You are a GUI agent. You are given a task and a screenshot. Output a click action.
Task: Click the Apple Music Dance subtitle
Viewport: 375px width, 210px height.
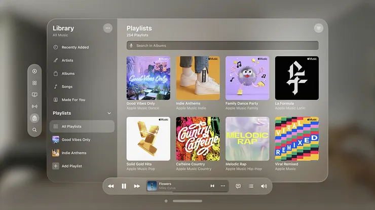click(x=143, y=108)
